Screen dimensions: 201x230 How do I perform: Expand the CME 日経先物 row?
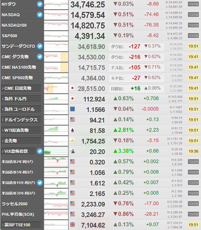(x=21, y=88)
